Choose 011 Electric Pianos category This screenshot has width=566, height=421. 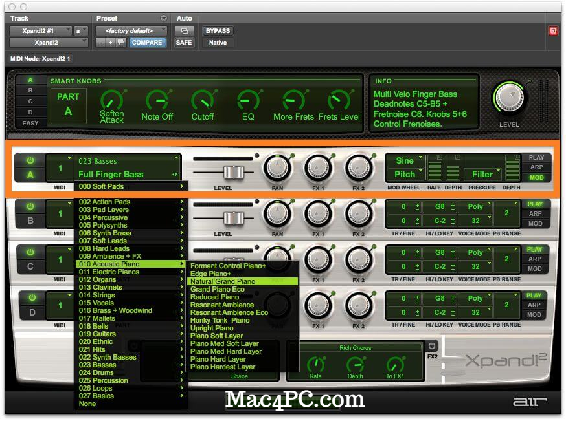coord(131,272)
